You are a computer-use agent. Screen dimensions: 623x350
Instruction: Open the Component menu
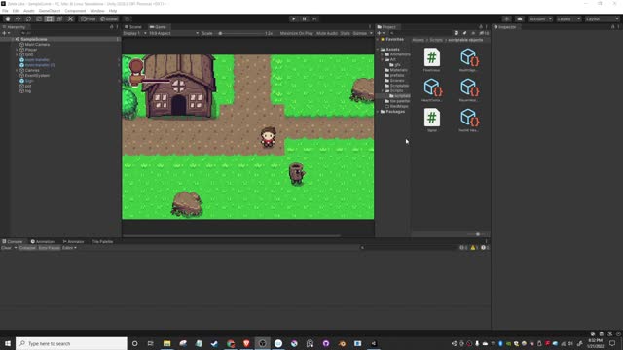pos(75,11)
